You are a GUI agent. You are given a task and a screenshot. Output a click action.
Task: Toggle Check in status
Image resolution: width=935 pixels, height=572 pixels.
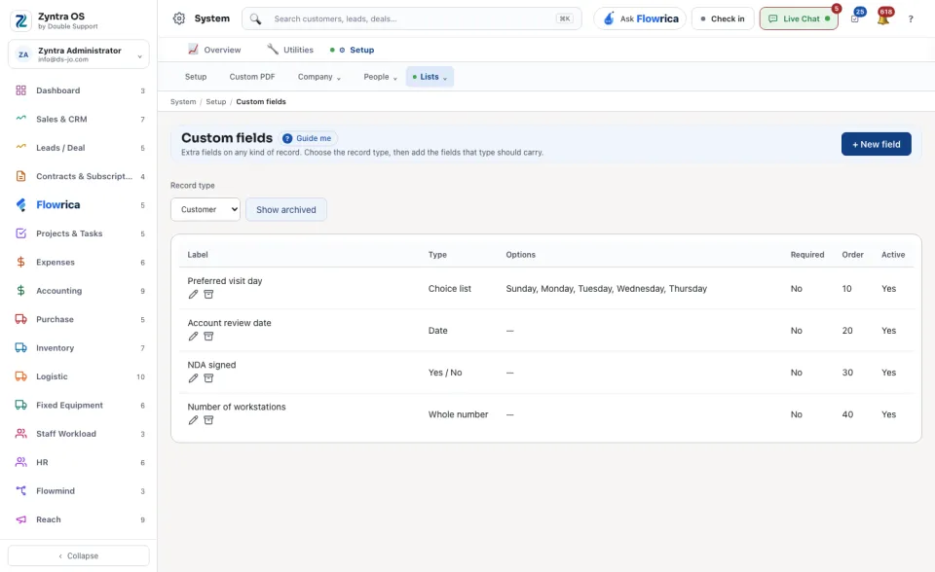tap(723, 18)
